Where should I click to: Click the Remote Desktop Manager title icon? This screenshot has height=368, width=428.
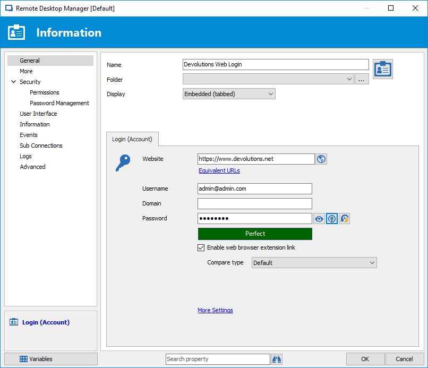8,8
